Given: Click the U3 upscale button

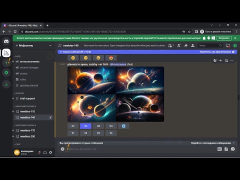Looking at the screenshot, I should (x=98, y=126).
